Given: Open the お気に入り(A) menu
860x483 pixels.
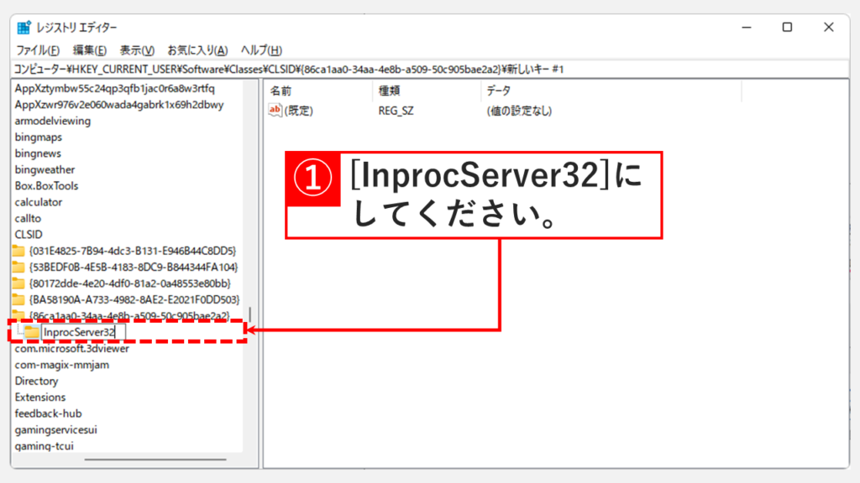Looking at the screenshot, I should 197,50.
